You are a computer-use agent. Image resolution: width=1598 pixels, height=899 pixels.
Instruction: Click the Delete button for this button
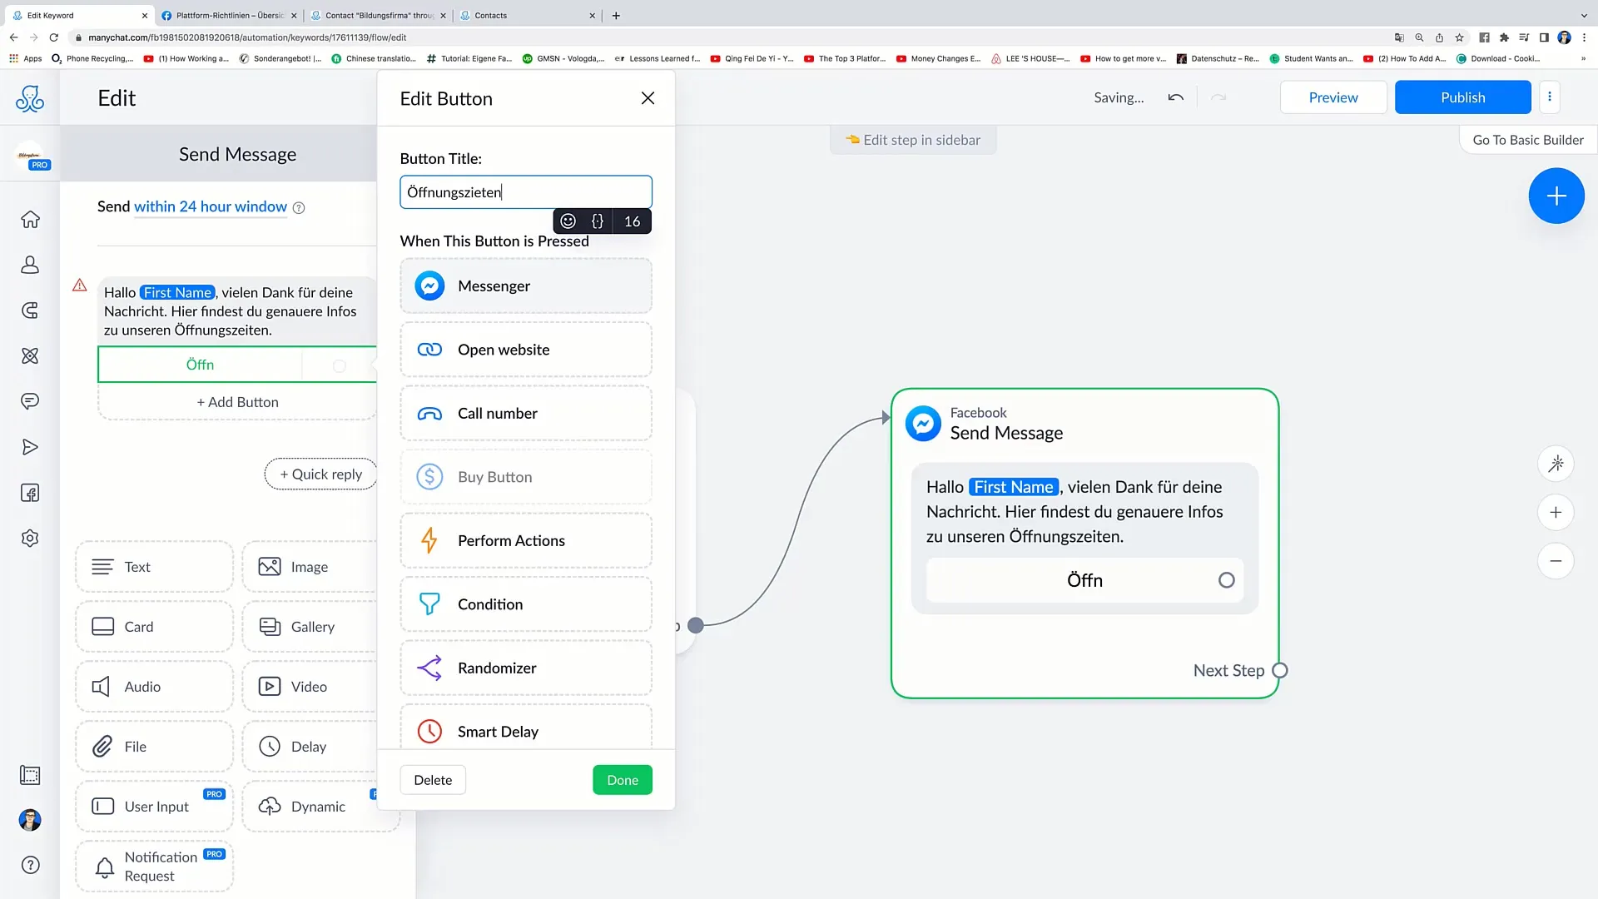[433, 779]
